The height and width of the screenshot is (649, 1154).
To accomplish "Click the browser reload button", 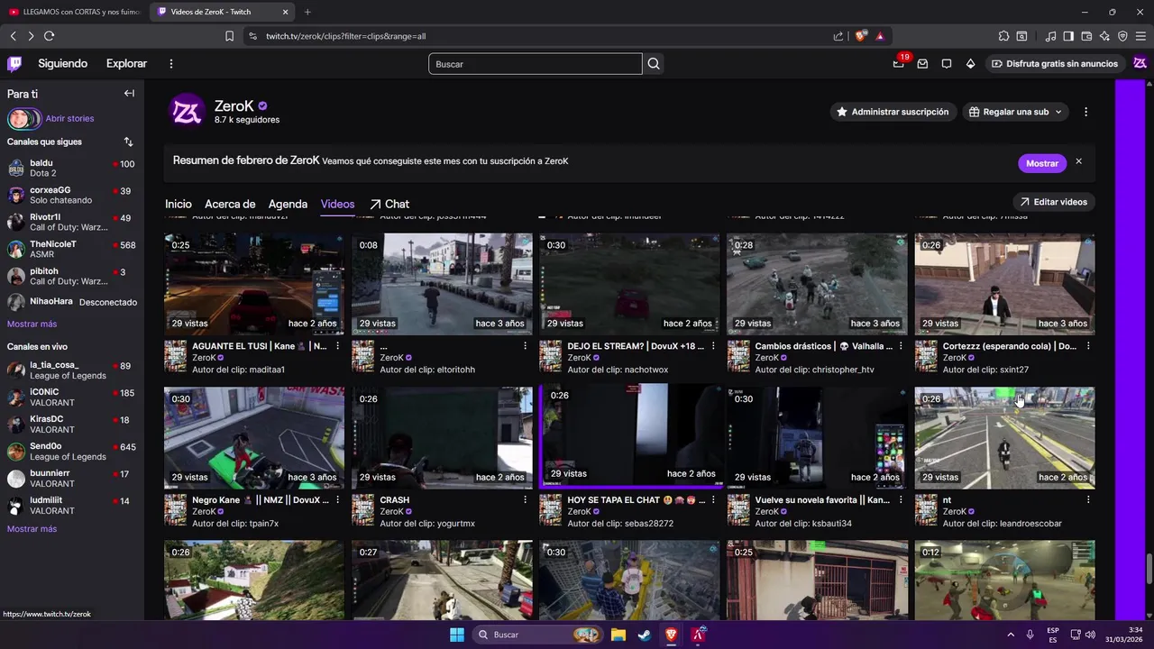I will (49, 36).
